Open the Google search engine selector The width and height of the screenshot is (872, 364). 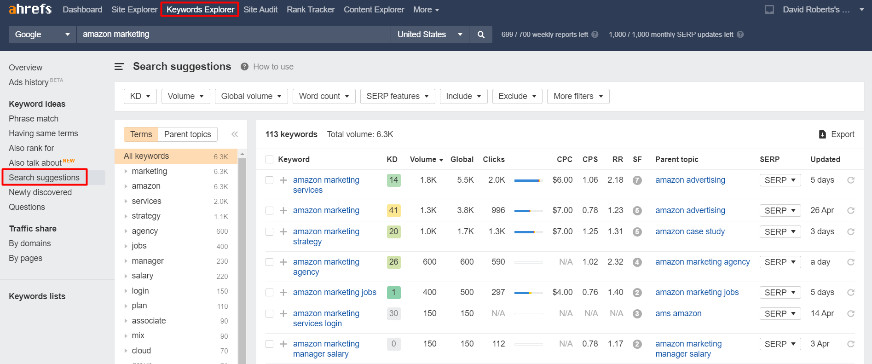pos(42,35)
